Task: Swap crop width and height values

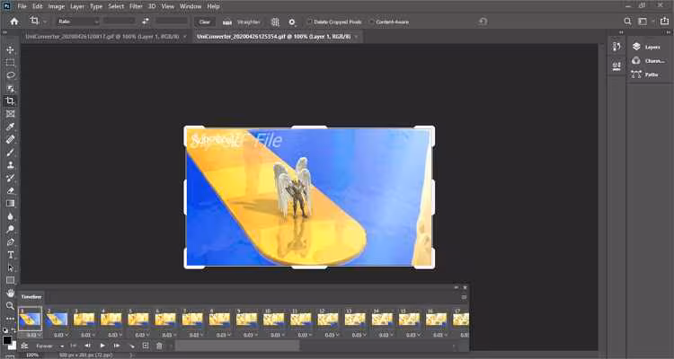Action: [146, 22]
